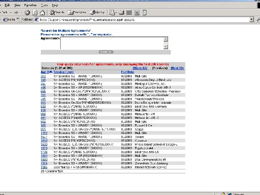Click the last toolbar icon at the toolbar's right end
This screenshot has width=260, height=195.
(x=144, y=12)
